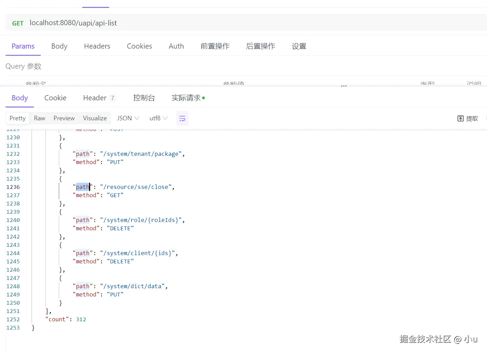Click the extract (提取) icon
Screen dimensions: 487x353
click(x=460, y=119)
